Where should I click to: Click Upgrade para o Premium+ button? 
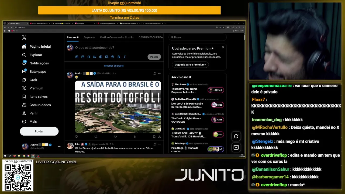pyautogui.click(x=190, y=65)
